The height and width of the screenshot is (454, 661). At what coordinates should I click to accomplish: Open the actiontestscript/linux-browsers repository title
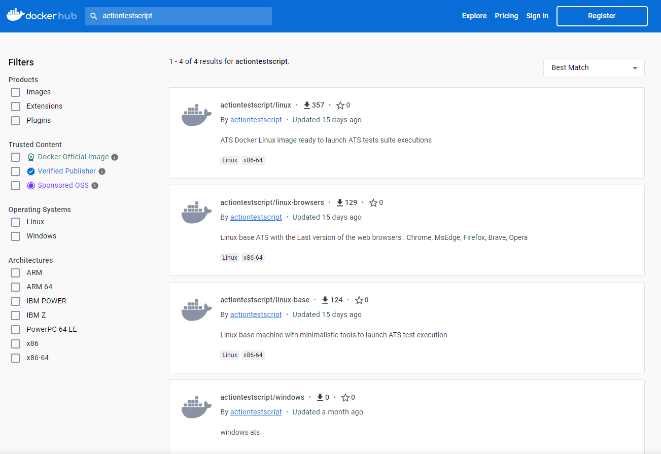tap(272, 202)
